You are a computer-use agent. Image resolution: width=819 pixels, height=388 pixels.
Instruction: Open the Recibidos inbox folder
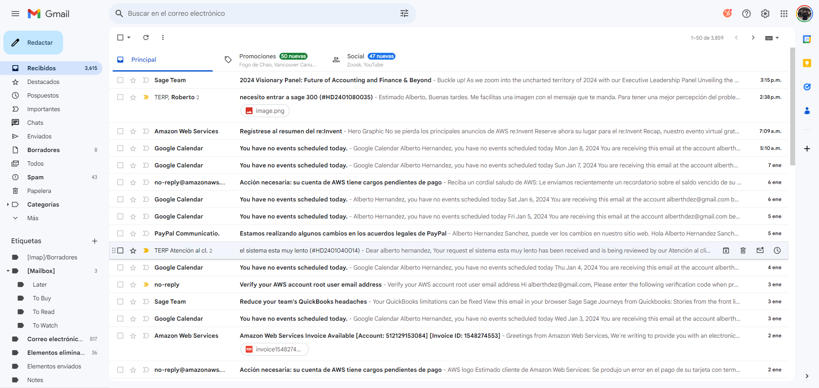pos(51,68)
